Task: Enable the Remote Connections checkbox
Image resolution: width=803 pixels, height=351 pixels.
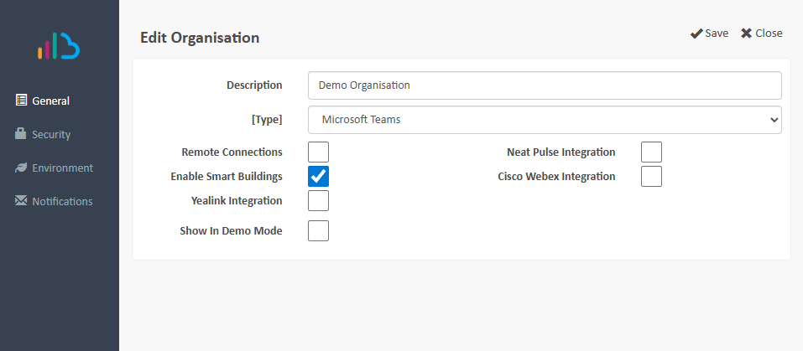Action: (x=318, y=152)
